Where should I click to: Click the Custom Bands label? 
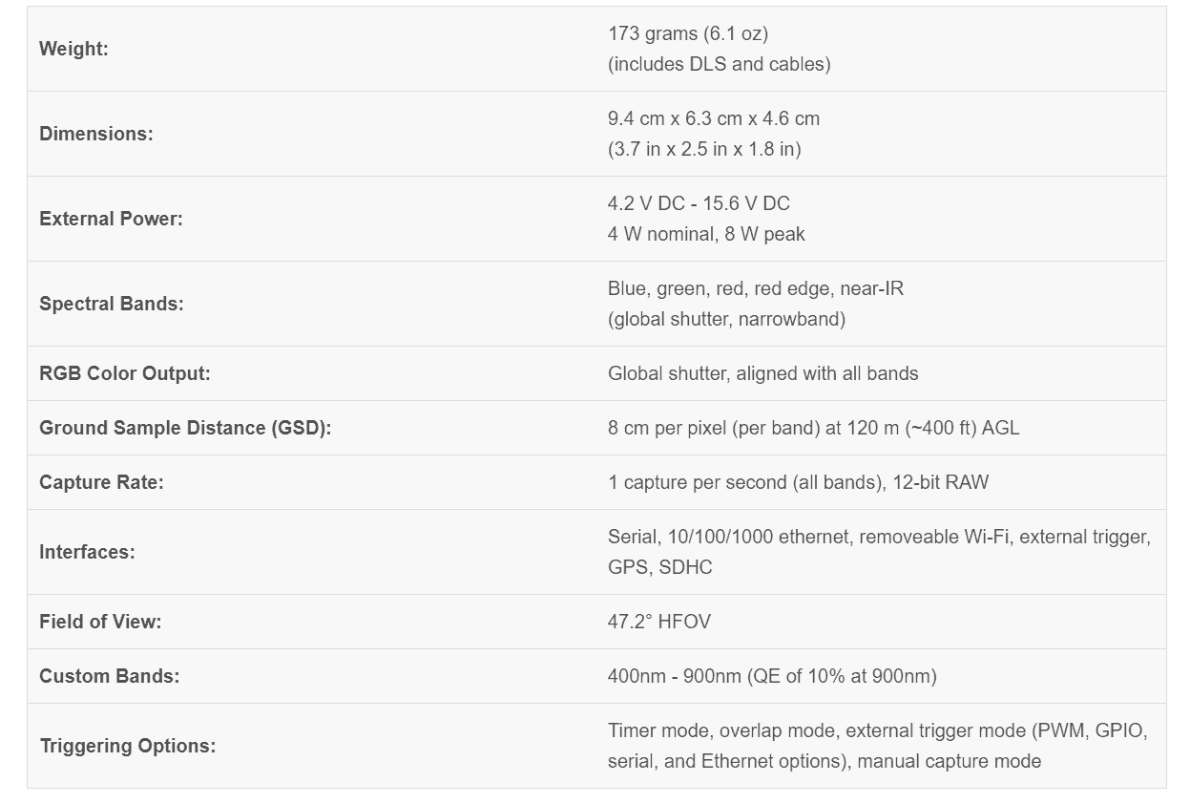(109, 676)
